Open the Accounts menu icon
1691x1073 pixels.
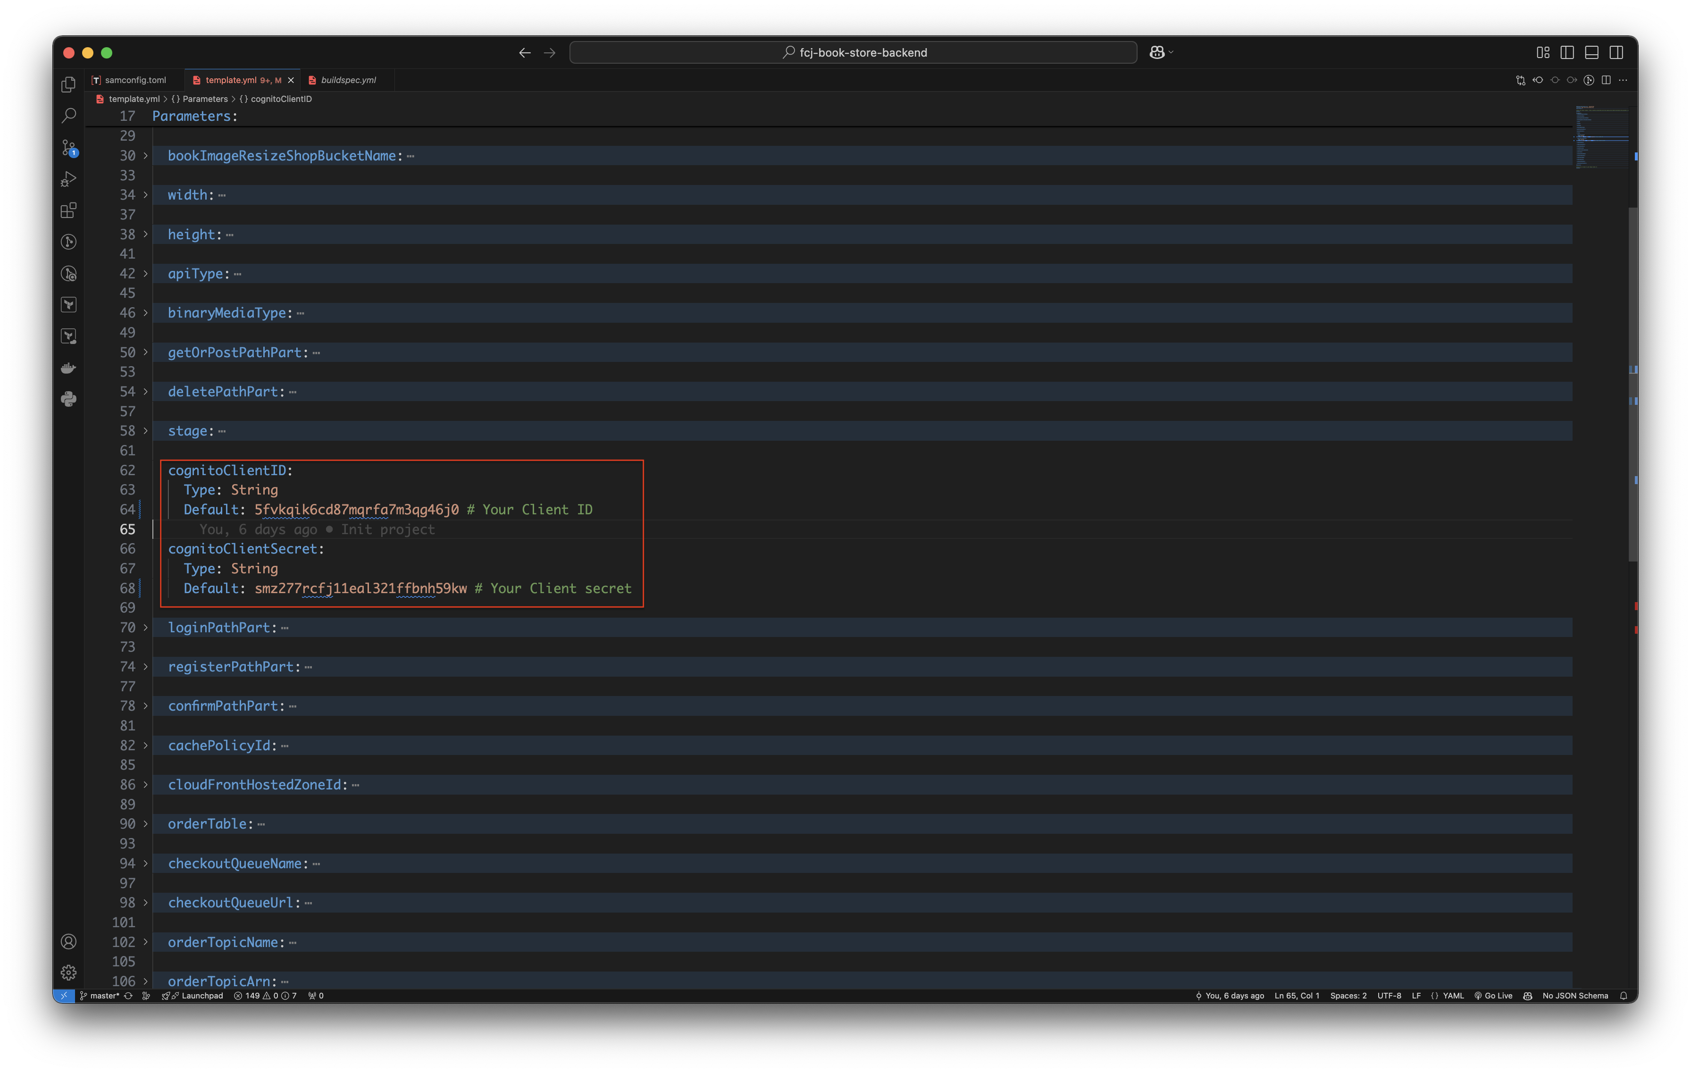coord(68,942)
